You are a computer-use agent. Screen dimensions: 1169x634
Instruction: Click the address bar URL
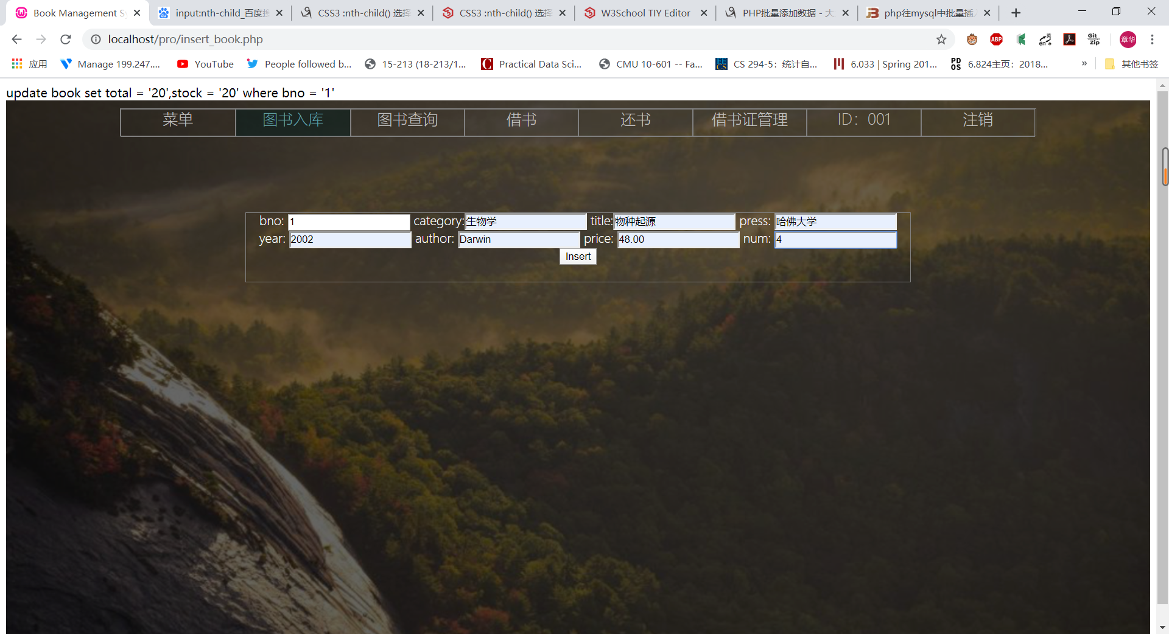(x=185, y=40)
